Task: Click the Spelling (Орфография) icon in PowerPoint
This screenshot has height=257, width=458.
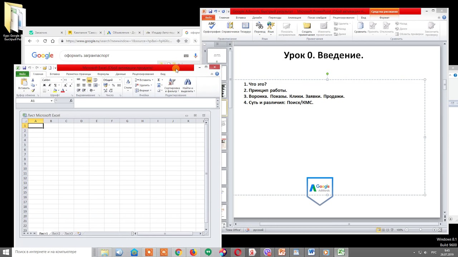Action: 212,27
